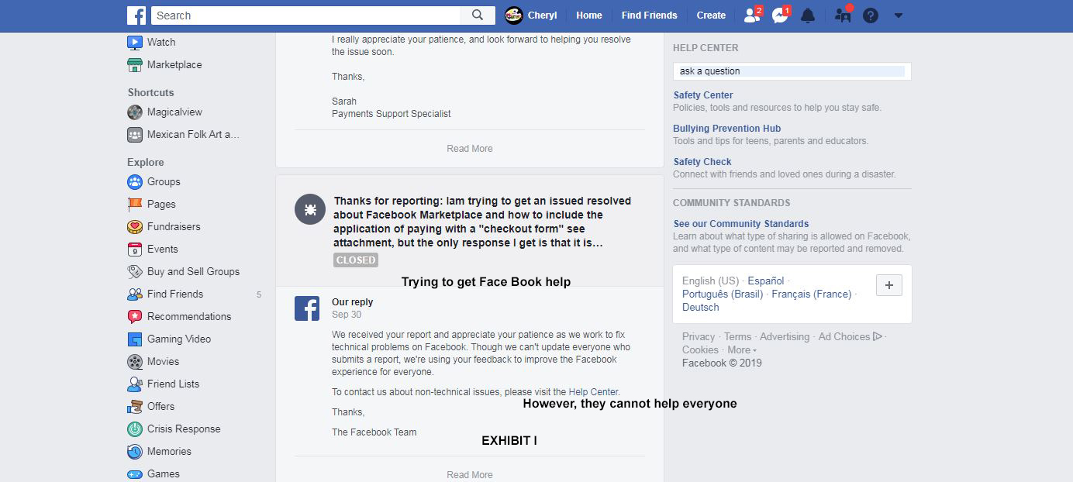Expand the More footer dropdown
Viewport: 1073px width, 482px height.
click(742, 350)
